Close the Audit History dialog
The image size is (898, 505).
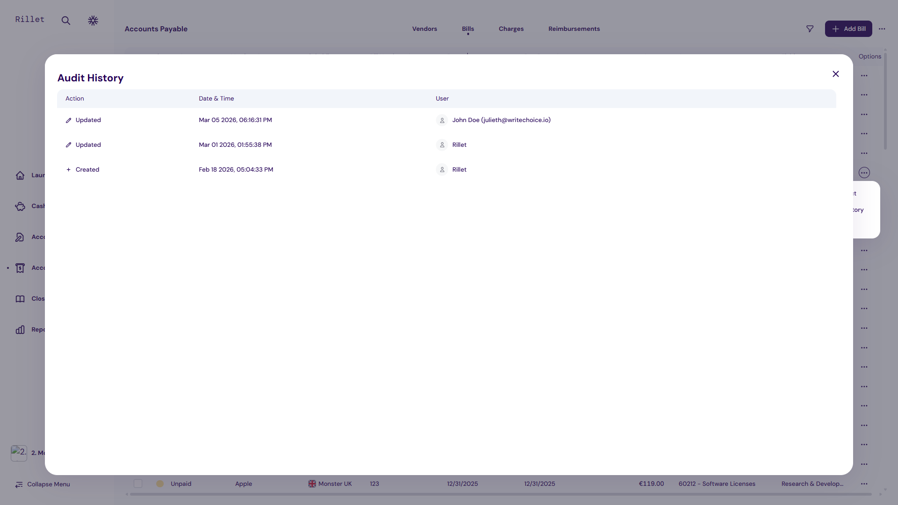point(836,74)
